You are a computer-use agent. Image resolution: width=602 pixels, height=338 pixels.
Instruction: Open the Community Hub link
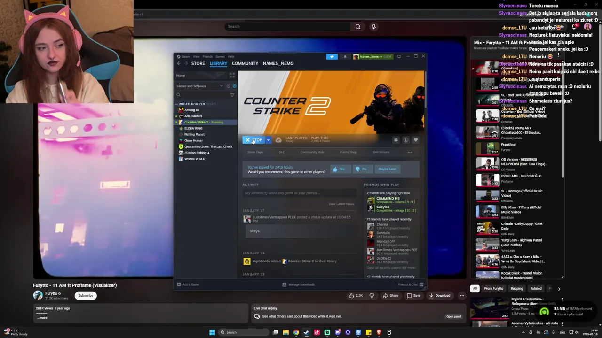click(x=312, y=152)
